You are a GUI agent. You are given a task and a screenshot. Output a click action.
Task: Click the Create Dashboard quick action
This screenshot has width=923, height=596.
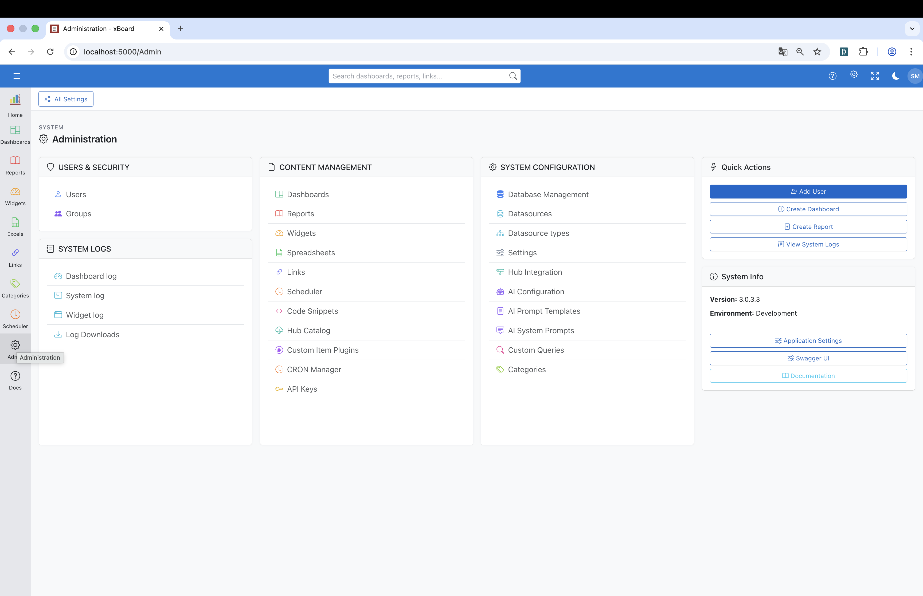pos(808,209)
